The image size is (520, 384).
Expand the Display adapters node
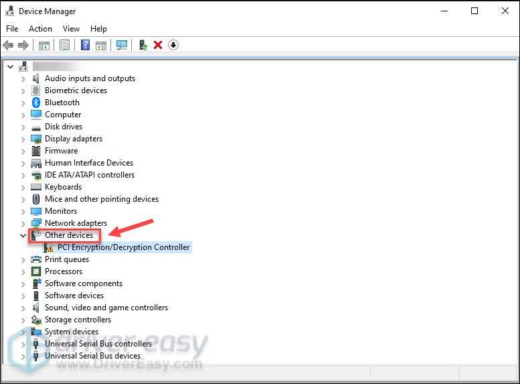click(23, 139)
